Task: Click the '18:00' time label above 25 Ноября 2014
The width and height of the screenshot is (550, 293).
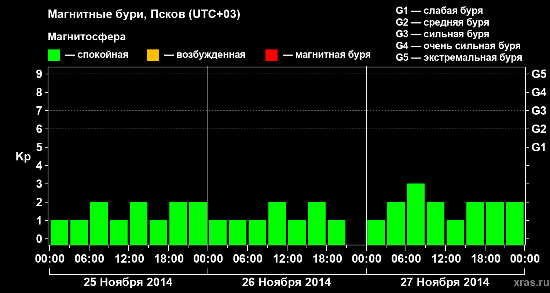Action: (x=168, y=259)
